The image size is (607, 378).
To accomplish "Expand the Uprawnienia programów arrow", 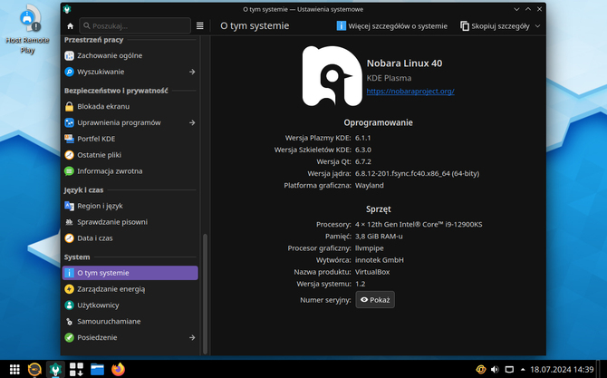I will pyautogui.click(x=192, y=122).
